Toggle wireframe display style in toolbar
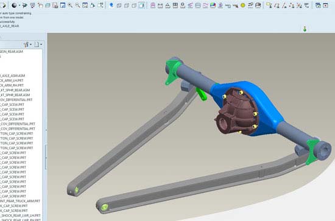 click(119, 5)
